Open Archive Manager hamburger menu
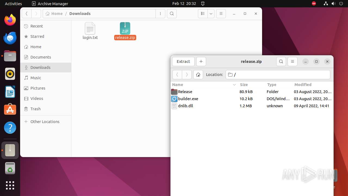 coord(293,62)
